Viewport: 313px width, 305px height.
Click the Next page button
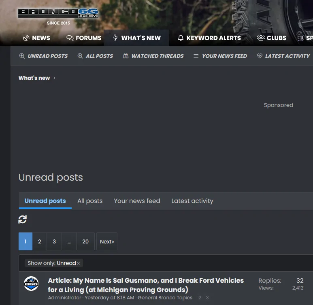(x=107, y=241)
